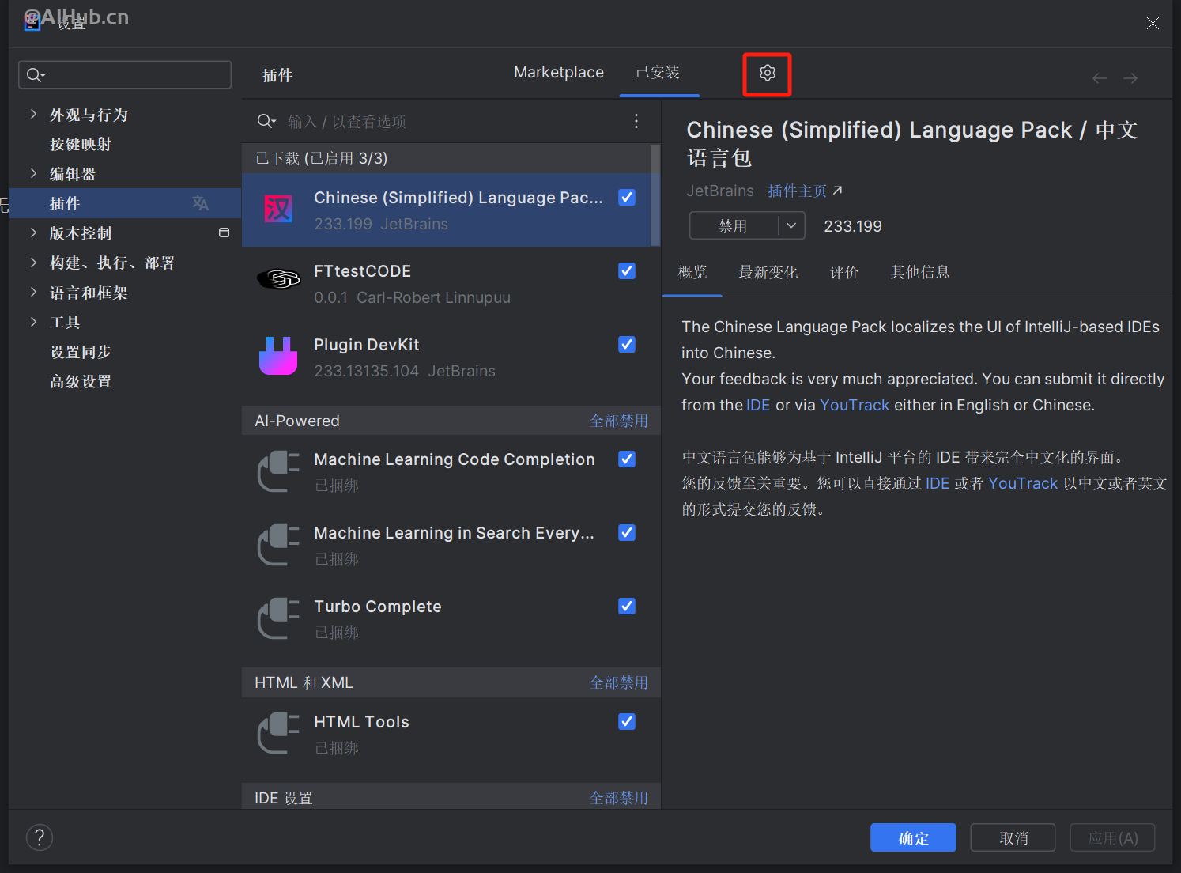
Task: Open the 插件主页 link
Action: [x=805, y=191]
